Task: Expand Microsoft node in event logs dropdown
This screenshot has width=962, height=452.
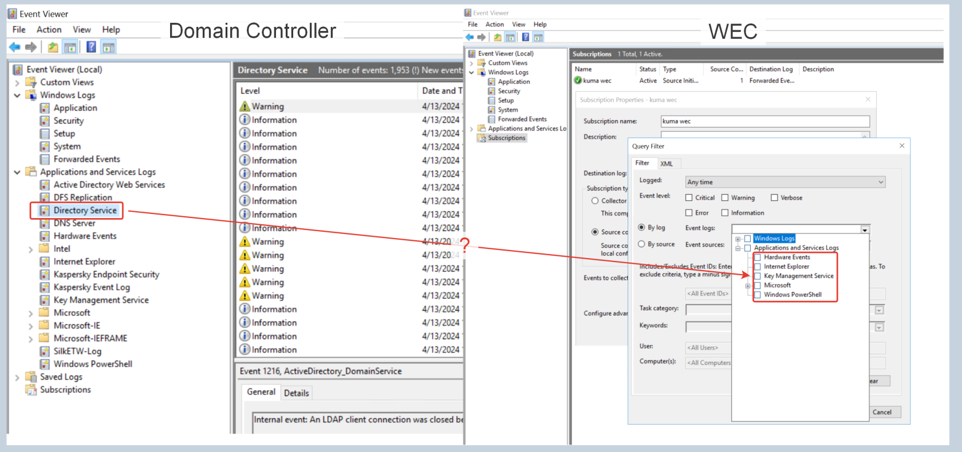Action: point(748,286)
